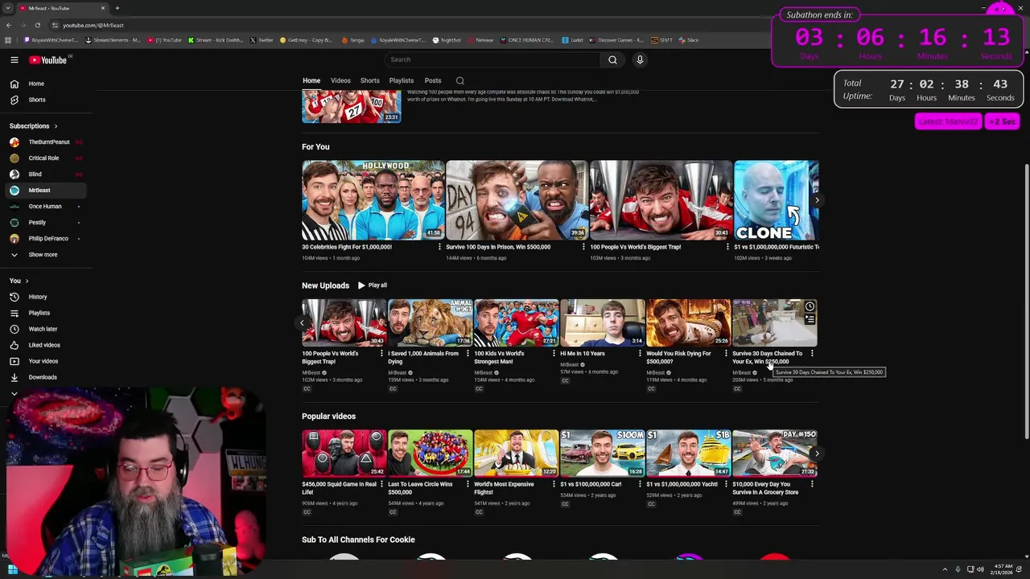Click inside the YouTube search field
This screenshot has height=579, width=1030.
click(491, 60)
